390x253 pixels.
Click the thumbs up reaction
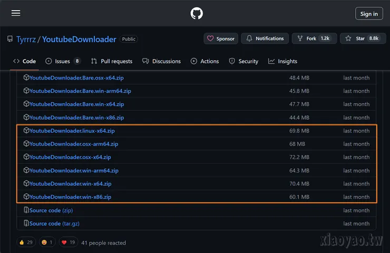(x=25, y=242)
